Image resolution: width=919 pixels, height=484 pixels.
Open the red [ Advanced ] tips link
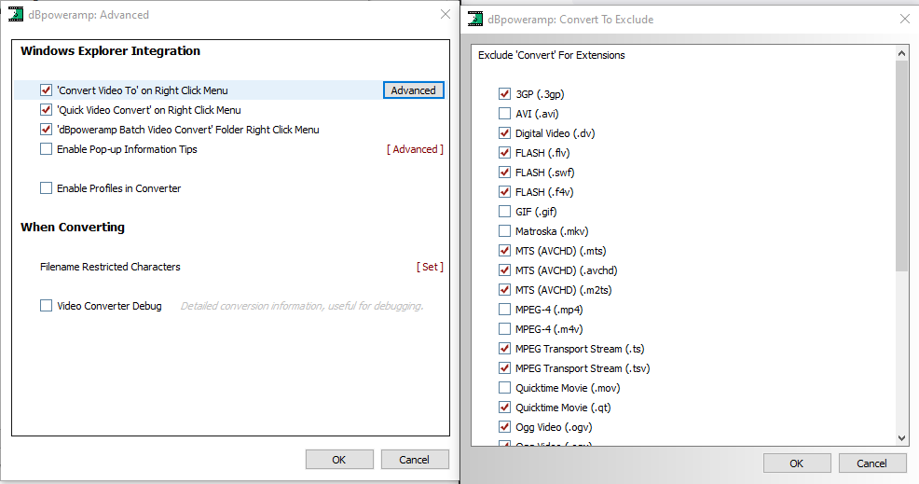[x=415, y=149]
